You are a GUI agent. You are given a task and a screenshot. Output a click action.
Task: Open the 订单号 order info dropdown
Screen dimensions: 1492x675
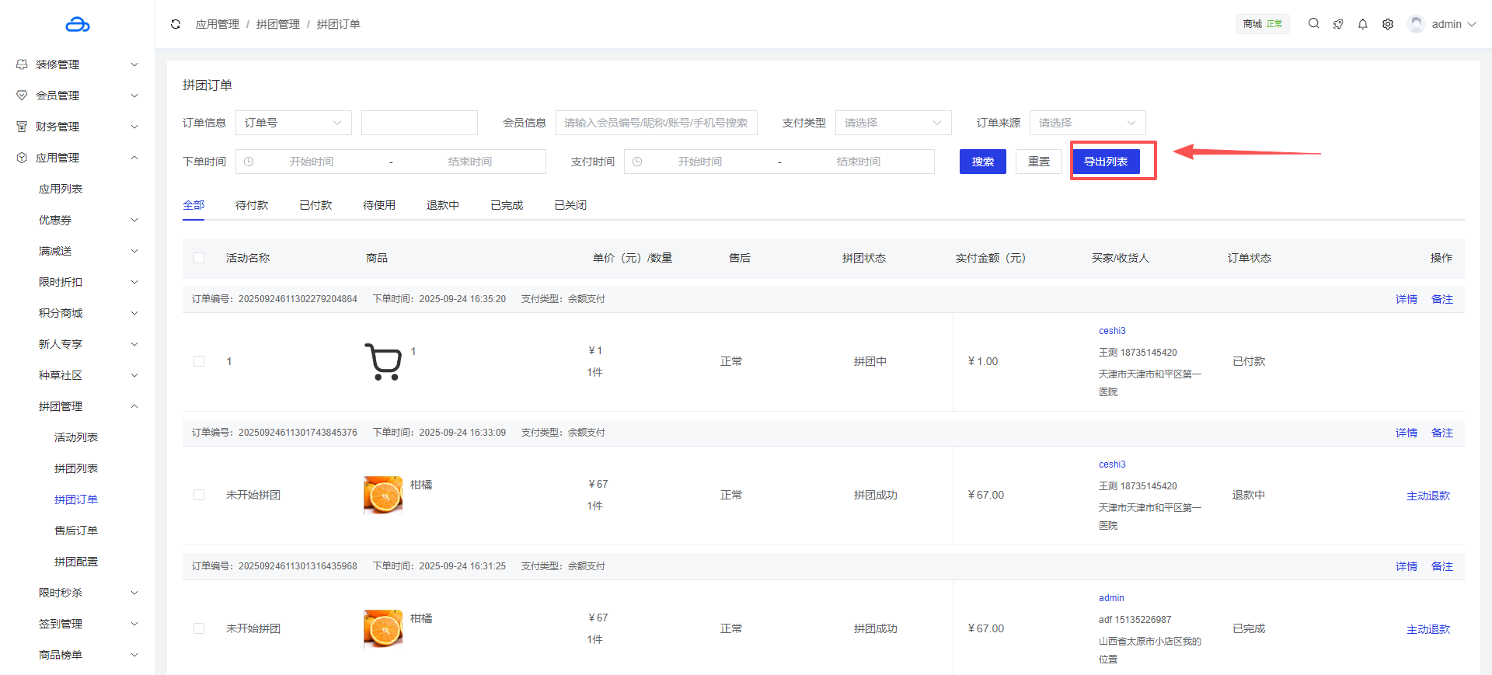tap(293, 123)
